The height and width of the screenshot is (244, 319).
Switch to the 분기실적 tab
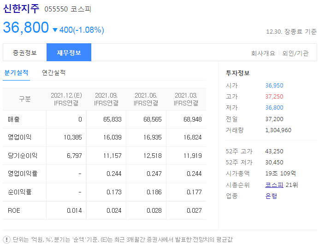(x=16, y=73)
